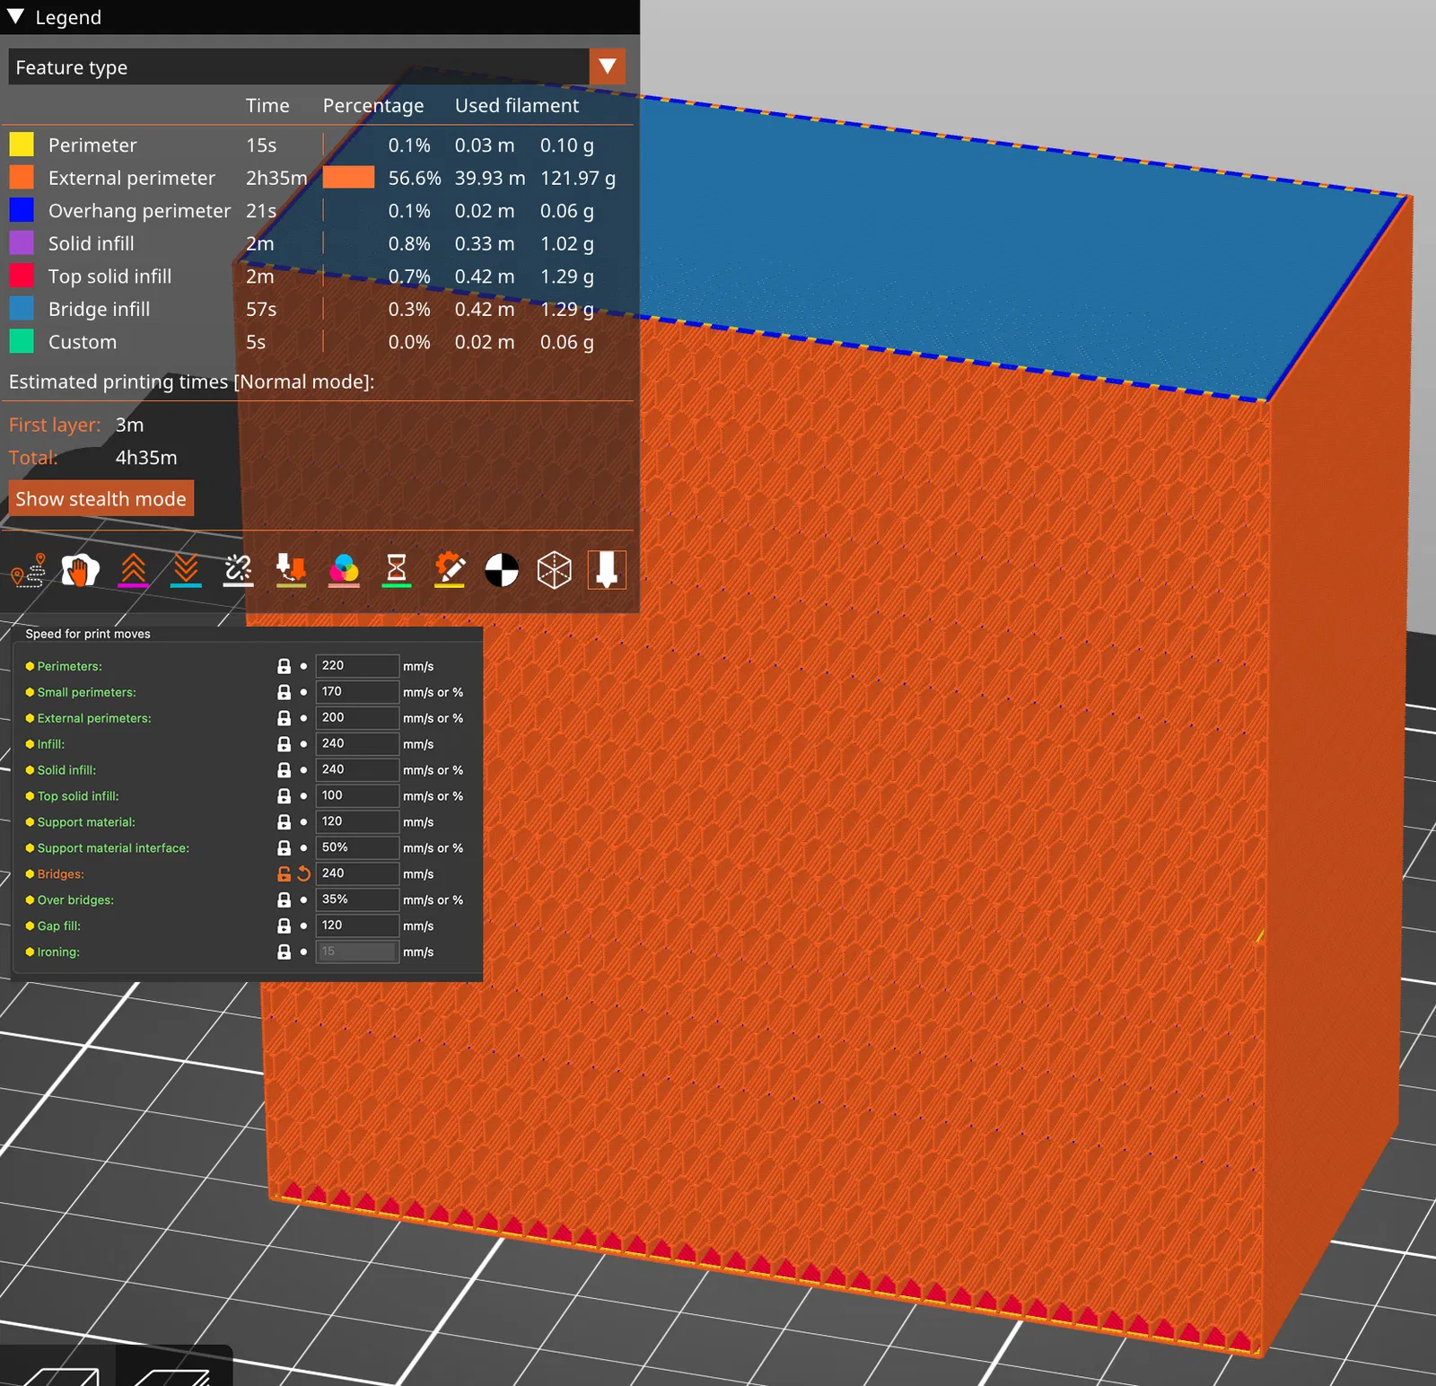Click the lock icon for Top solid infill
The image size is (1436, 1386).
click(x=284, y=796)
